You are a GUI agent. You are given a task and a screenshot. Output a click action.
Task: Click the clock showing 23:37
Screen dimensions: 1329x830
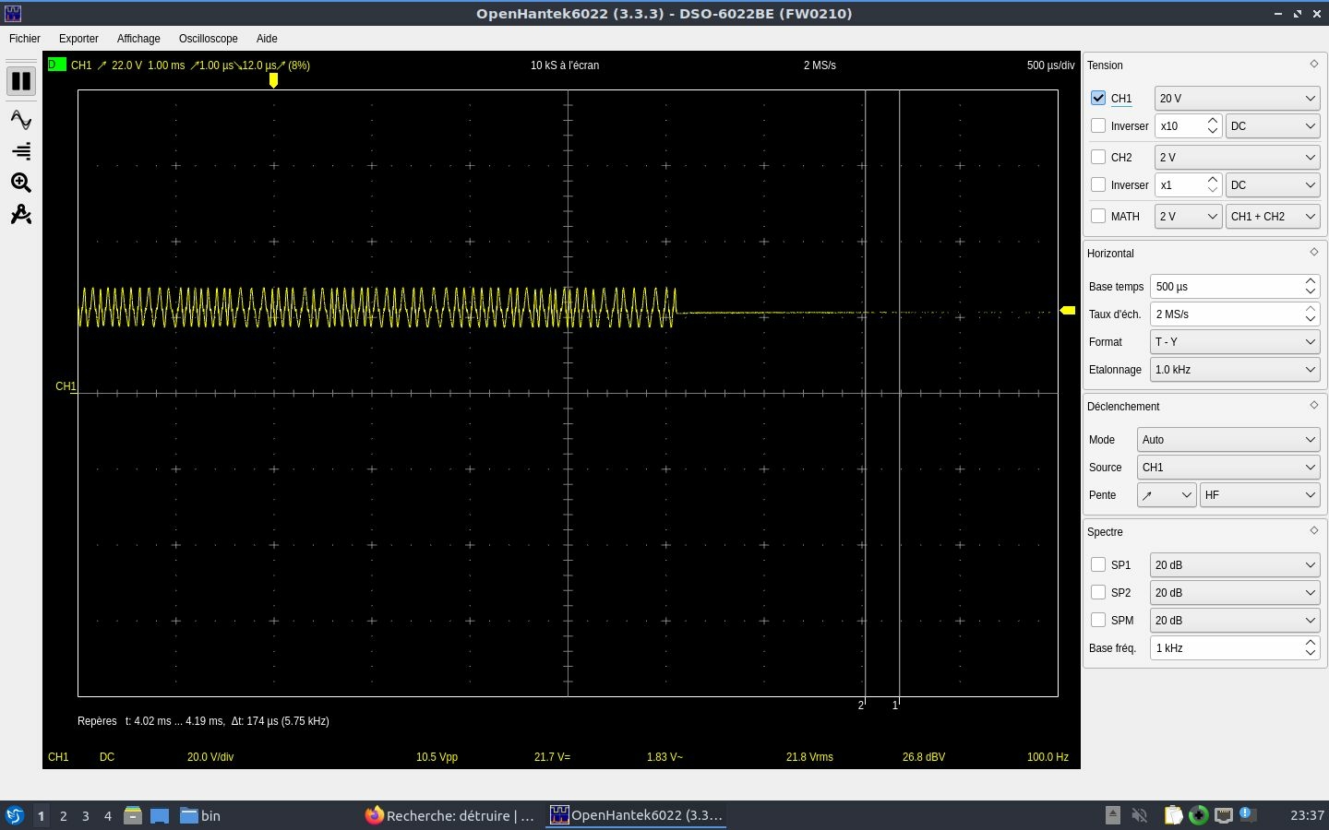1307,815
